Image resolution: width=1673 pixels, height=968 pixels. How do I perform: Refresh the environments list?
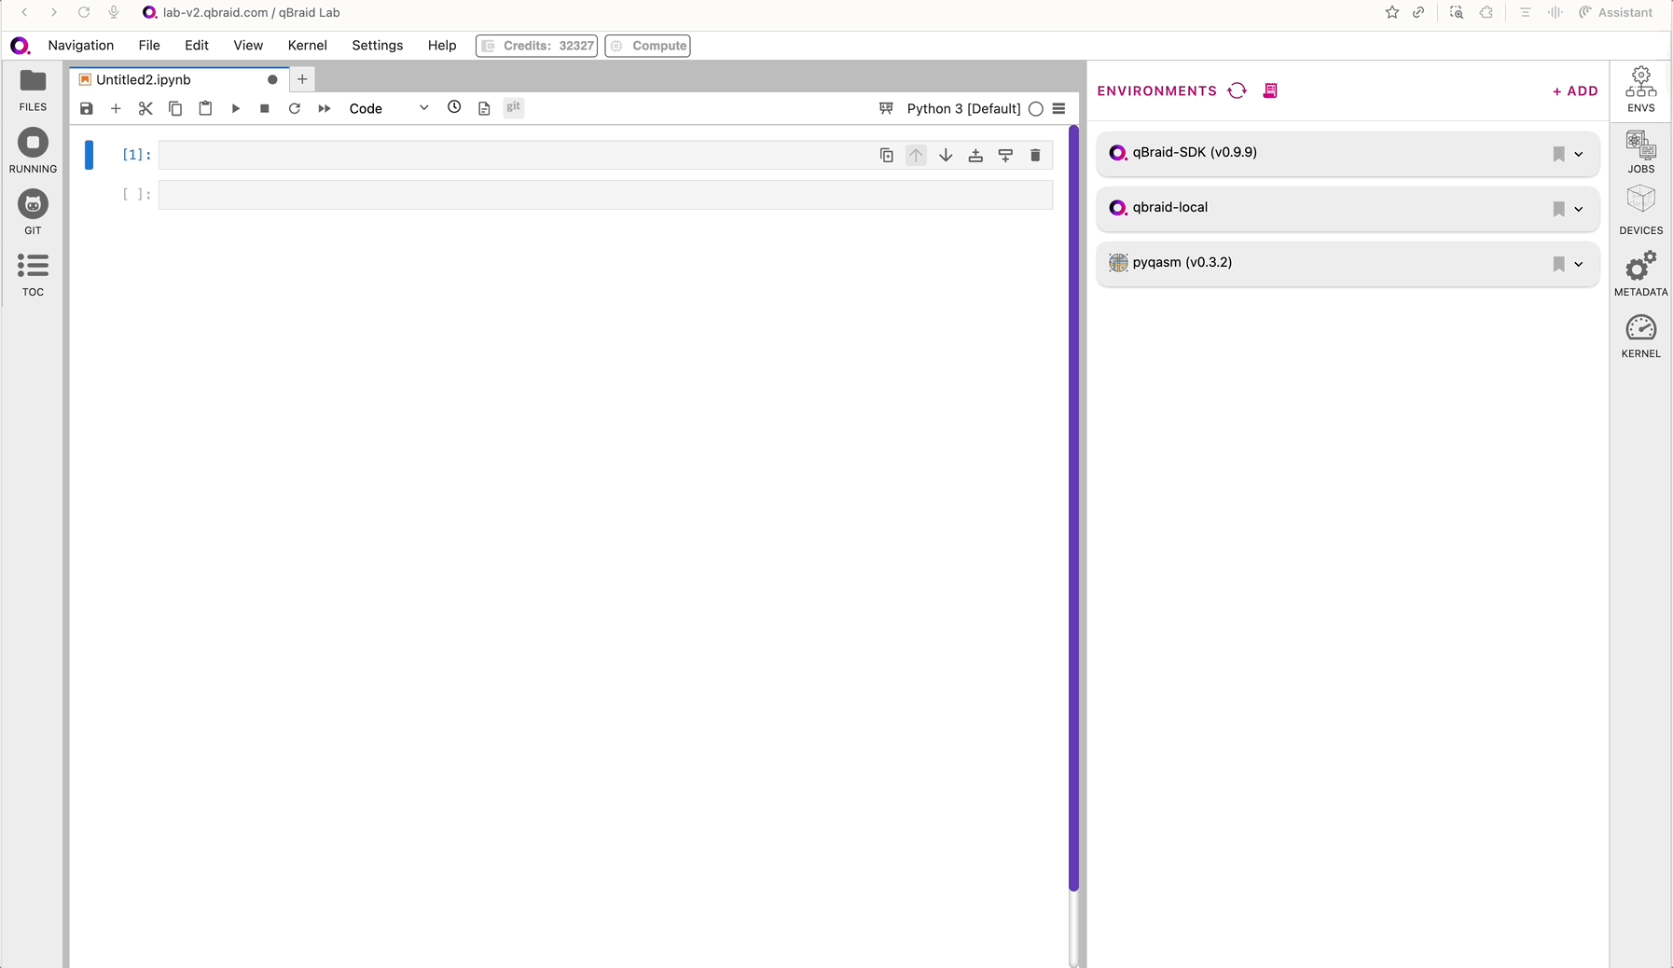click(1237, 90)
